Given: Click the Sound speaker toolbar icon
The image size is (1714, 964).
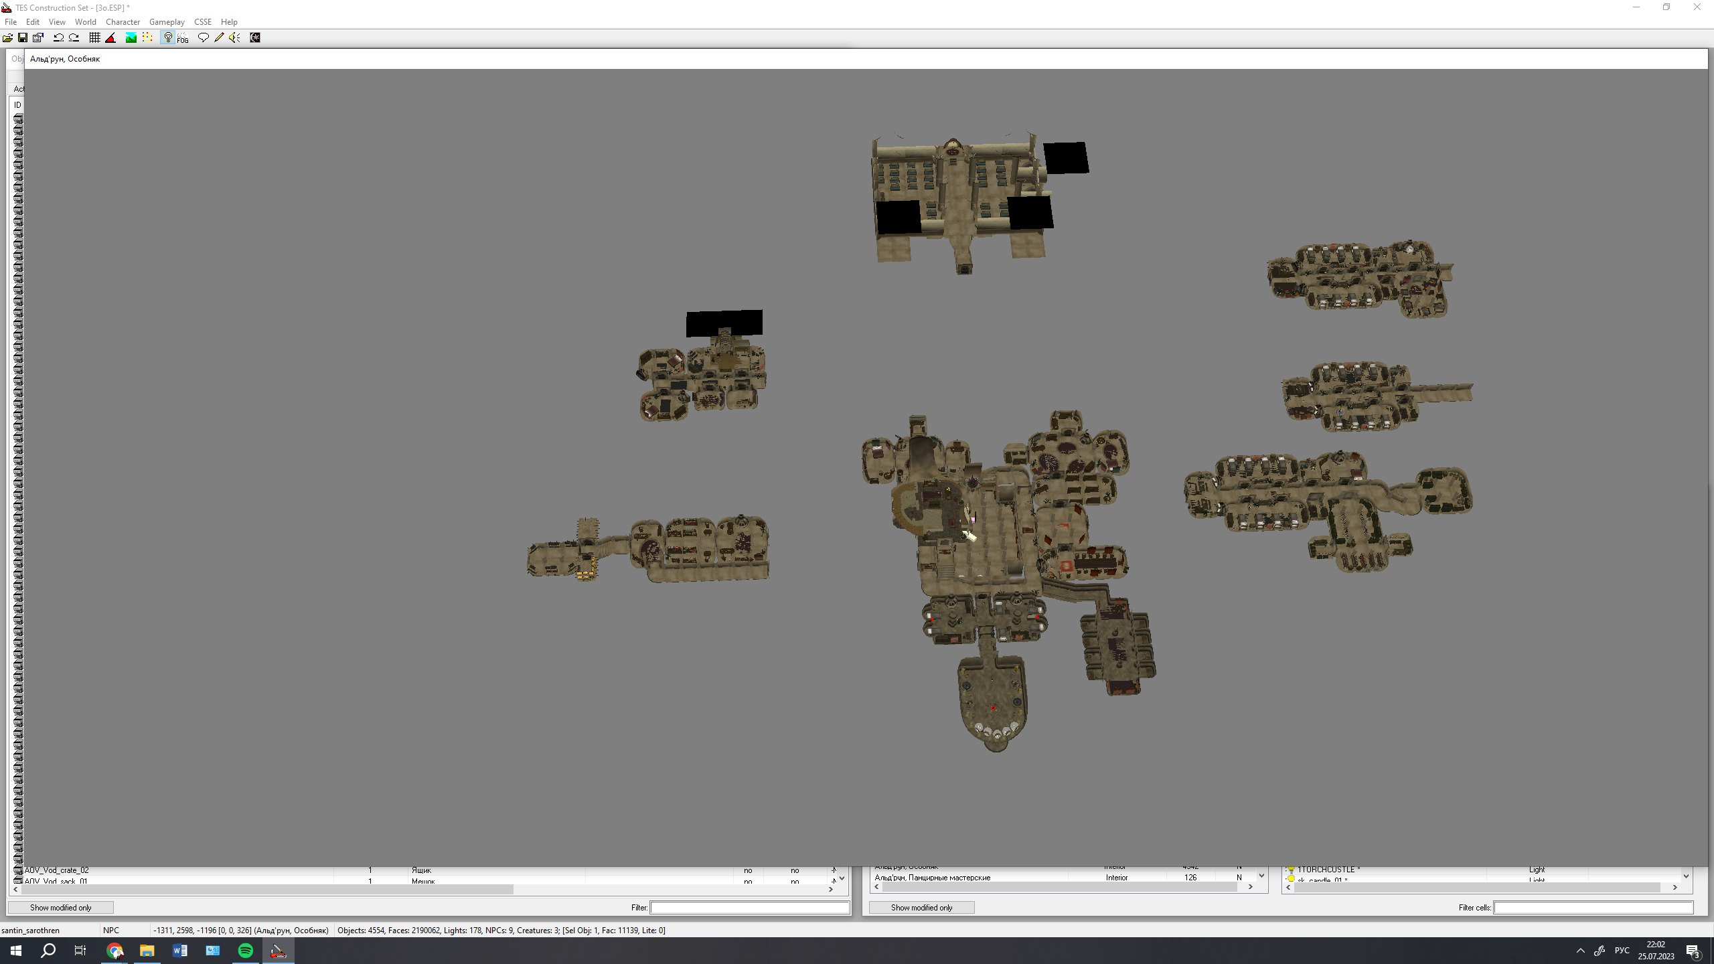Looking at the screenshot, I should click(234, 37).
